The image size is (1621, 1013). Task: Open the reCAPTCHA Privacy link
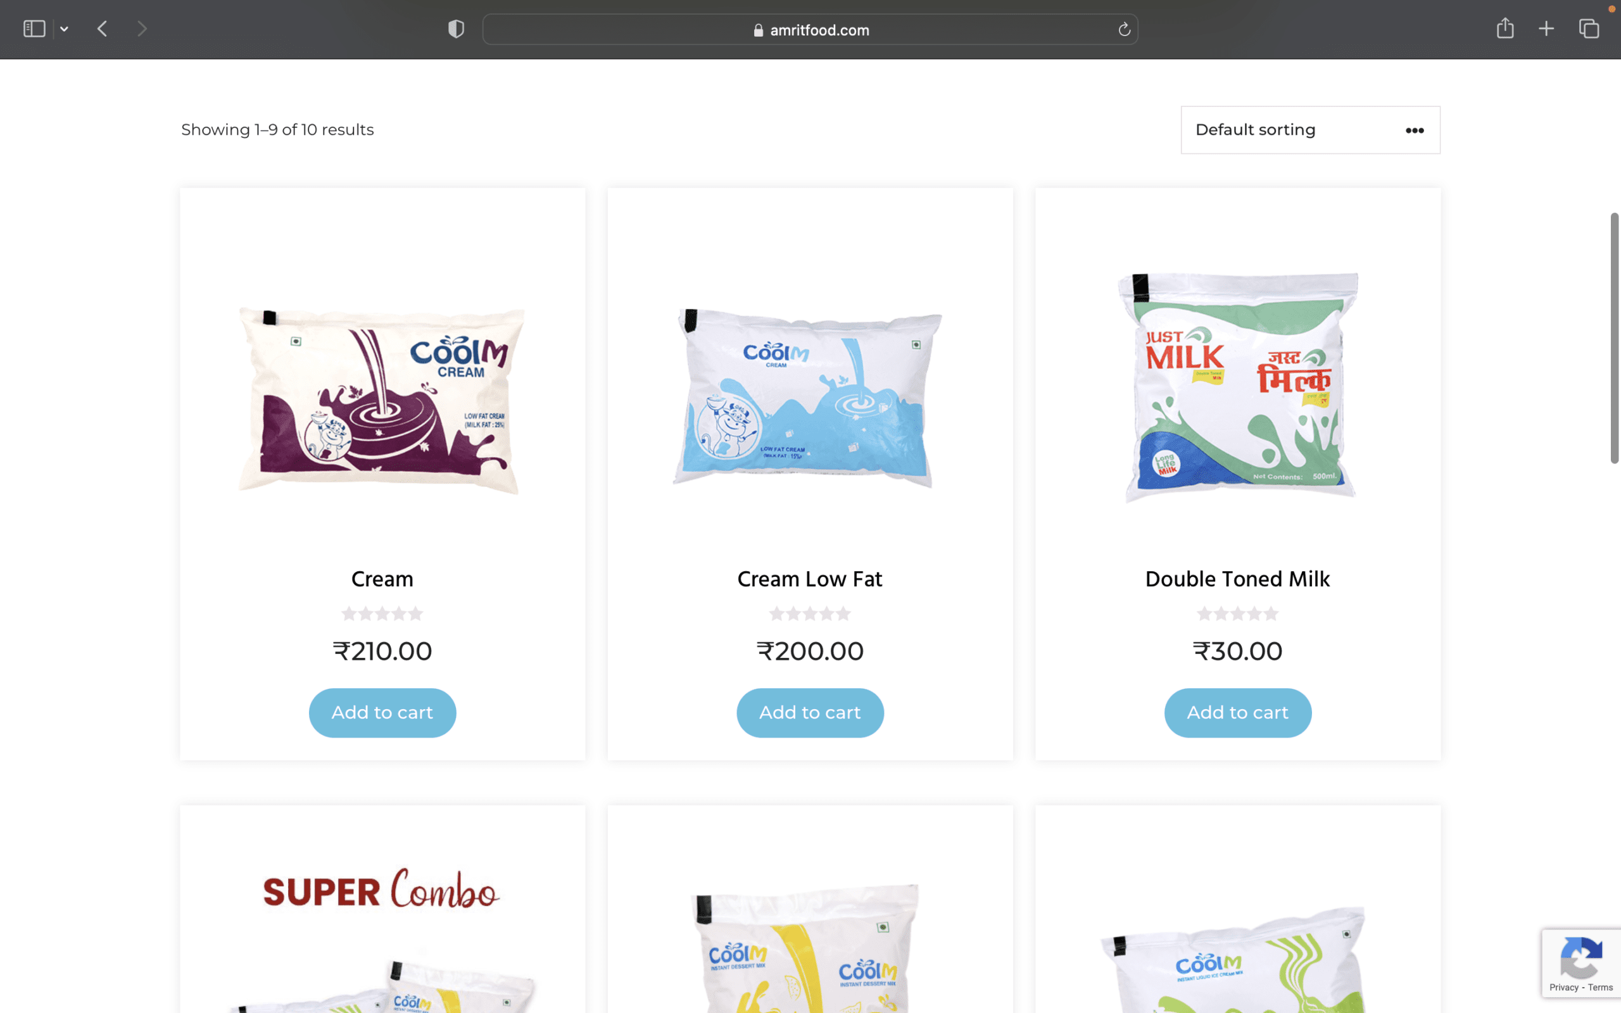coord(1563,988)
